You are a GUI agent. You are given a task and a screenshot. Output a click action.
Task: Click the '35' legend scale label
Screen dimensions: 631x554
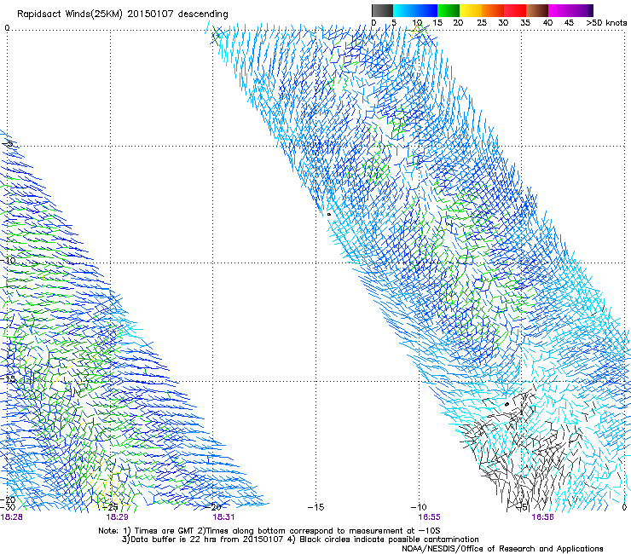(x=525, y=23)
